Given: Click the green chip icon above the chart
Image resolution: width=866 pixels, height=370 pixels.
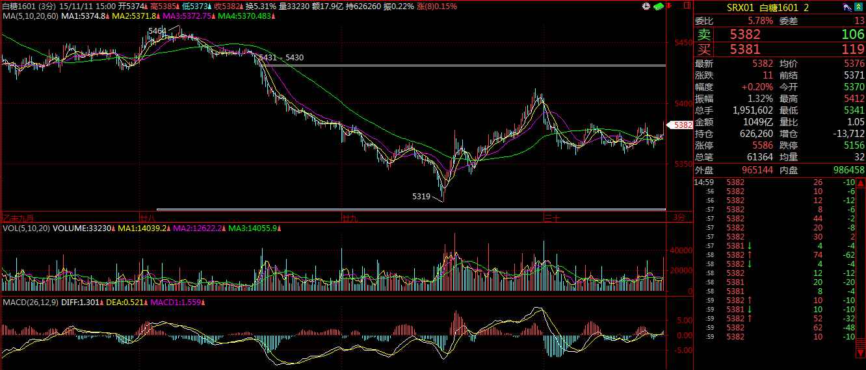Looking at the screenshot, I should click(x=657, y=6).
